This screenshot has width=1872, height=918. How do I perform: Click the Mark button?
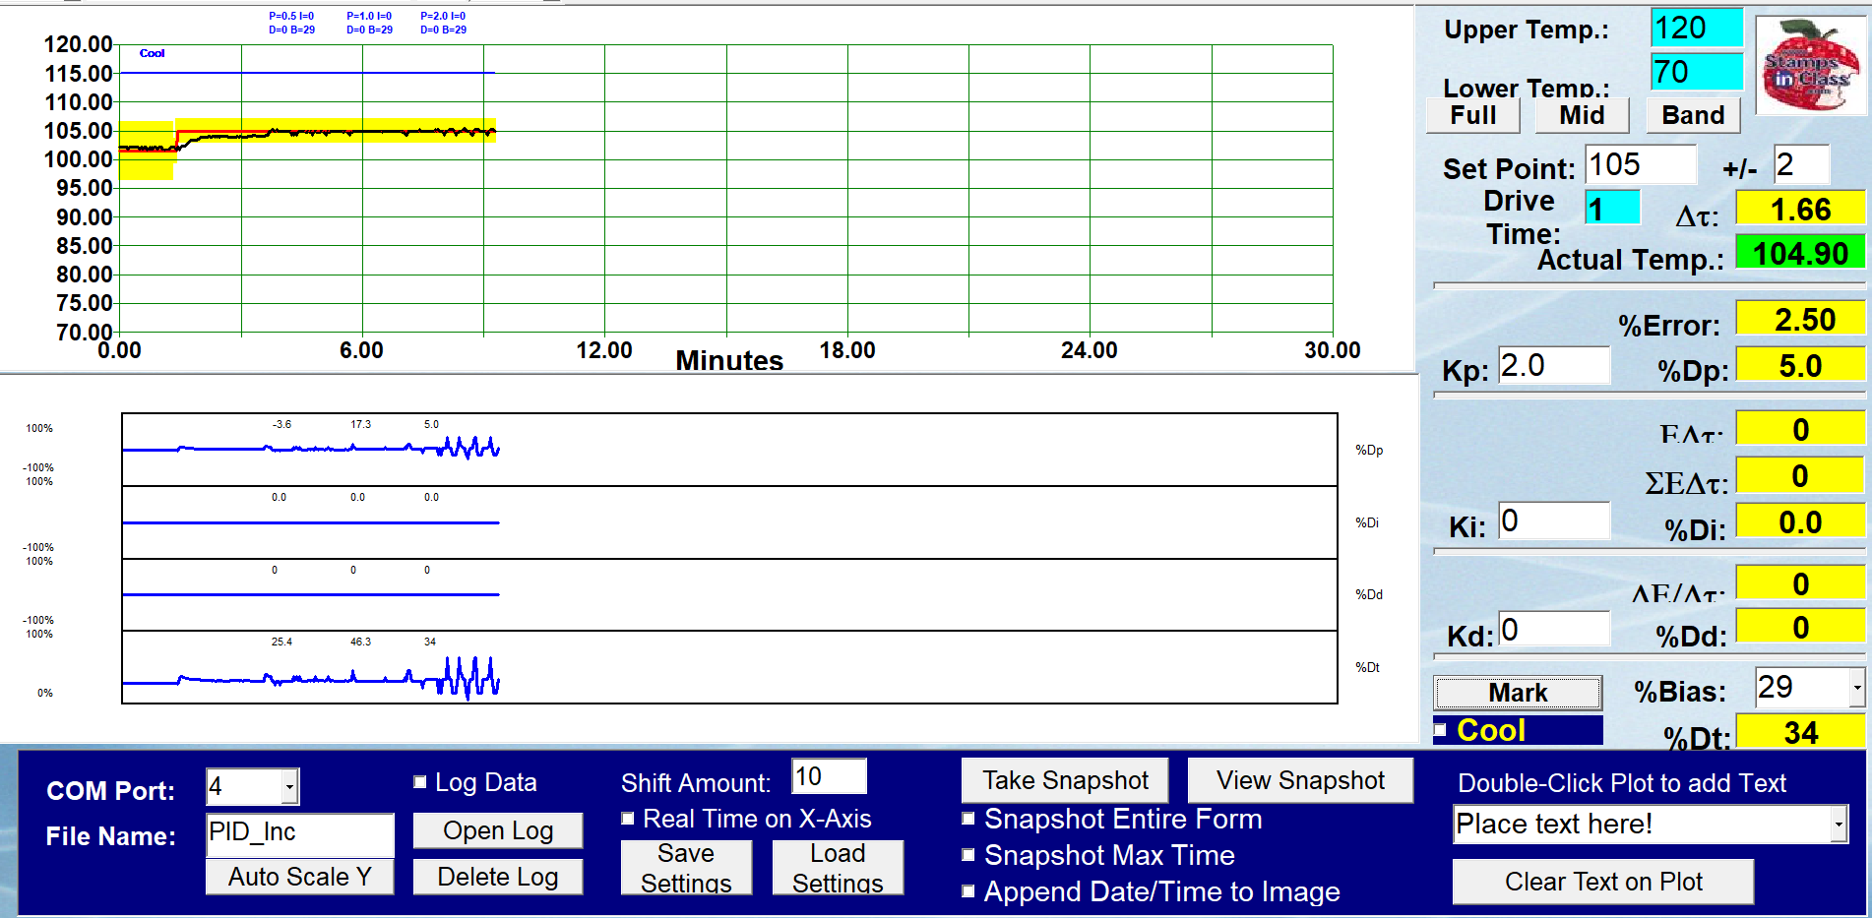pos(1518,693)
